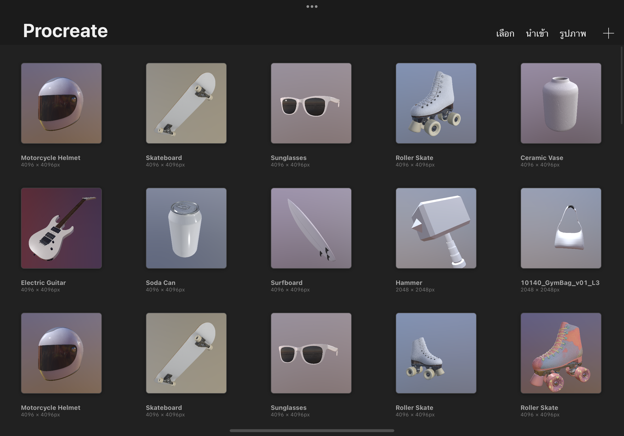
Task: Open the three-dot multitasking menu at top
Action: (312, 7)
